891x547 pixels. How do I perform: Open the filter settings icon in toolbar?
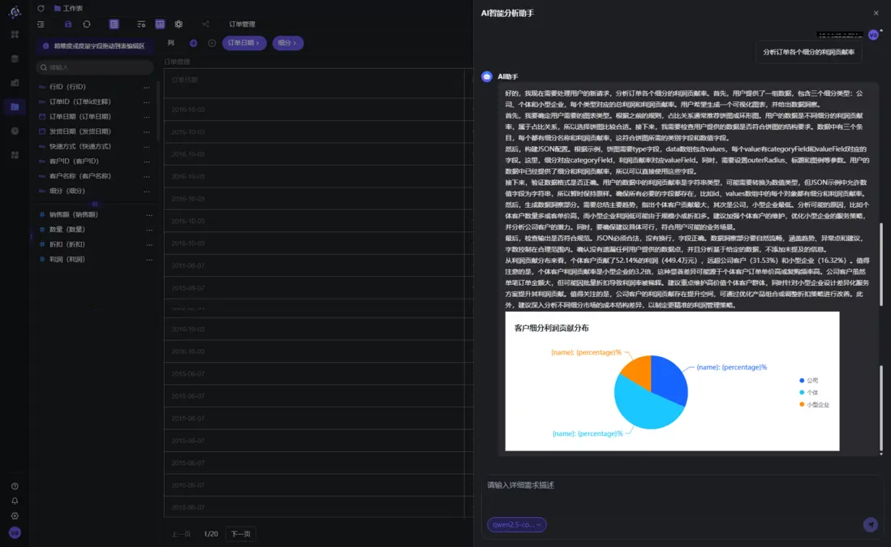pos(141,24)
